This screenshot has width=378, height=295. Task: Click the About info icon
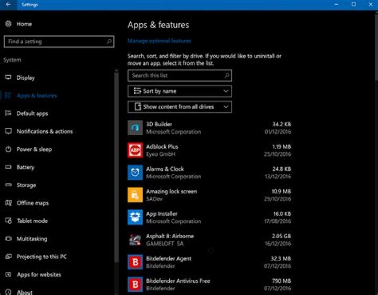tap(8, 292)
